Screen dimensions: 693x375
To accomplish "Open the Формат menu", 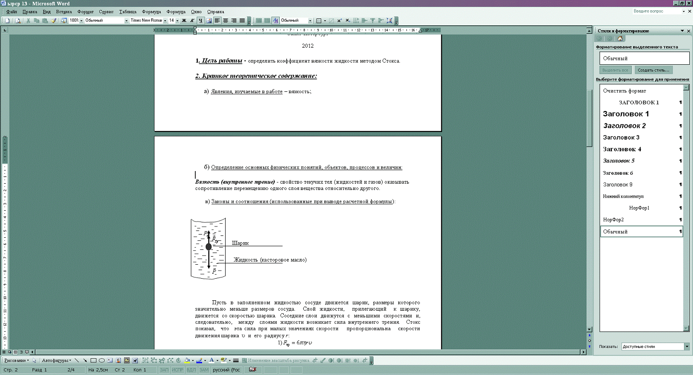I will tap(85, 12).
